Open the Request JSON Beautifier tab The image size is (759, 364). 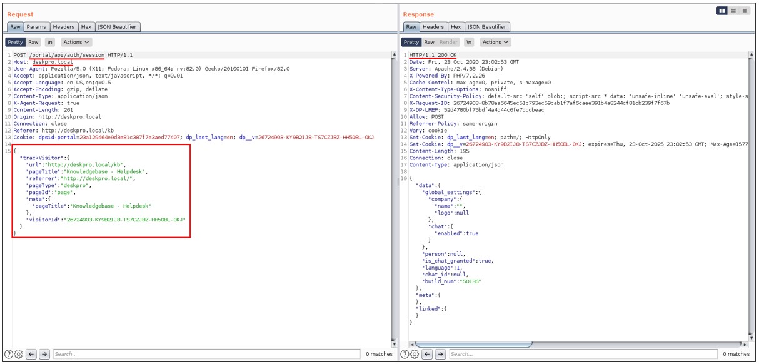pyautogui.click(x=118, y=27)
